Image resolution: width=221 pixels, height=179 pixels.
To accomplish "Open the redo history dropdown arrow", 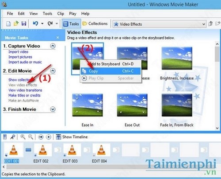I will coord(57,23).
